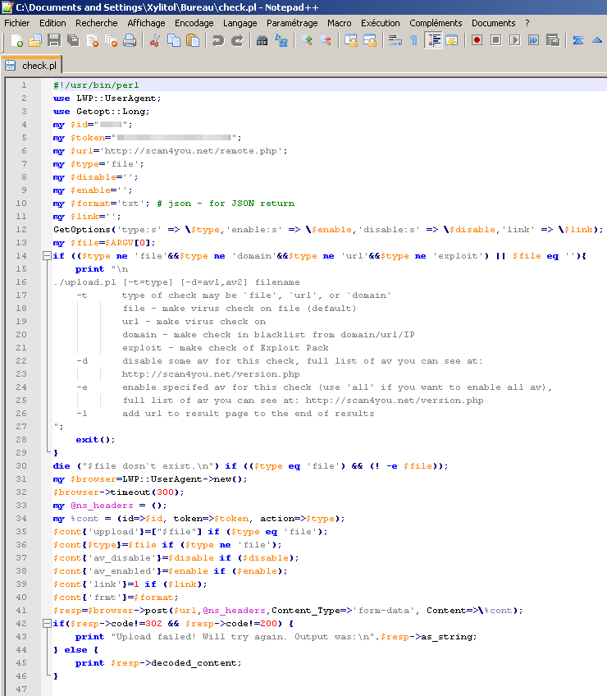Image resolution: width=607 pixels, height=696 pixels.
Task: Click line number 1 in margin
Action: [x=24, y=85]
